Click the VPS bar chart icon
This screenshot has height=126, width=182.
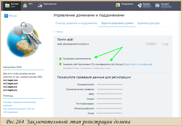coord(25,5)
